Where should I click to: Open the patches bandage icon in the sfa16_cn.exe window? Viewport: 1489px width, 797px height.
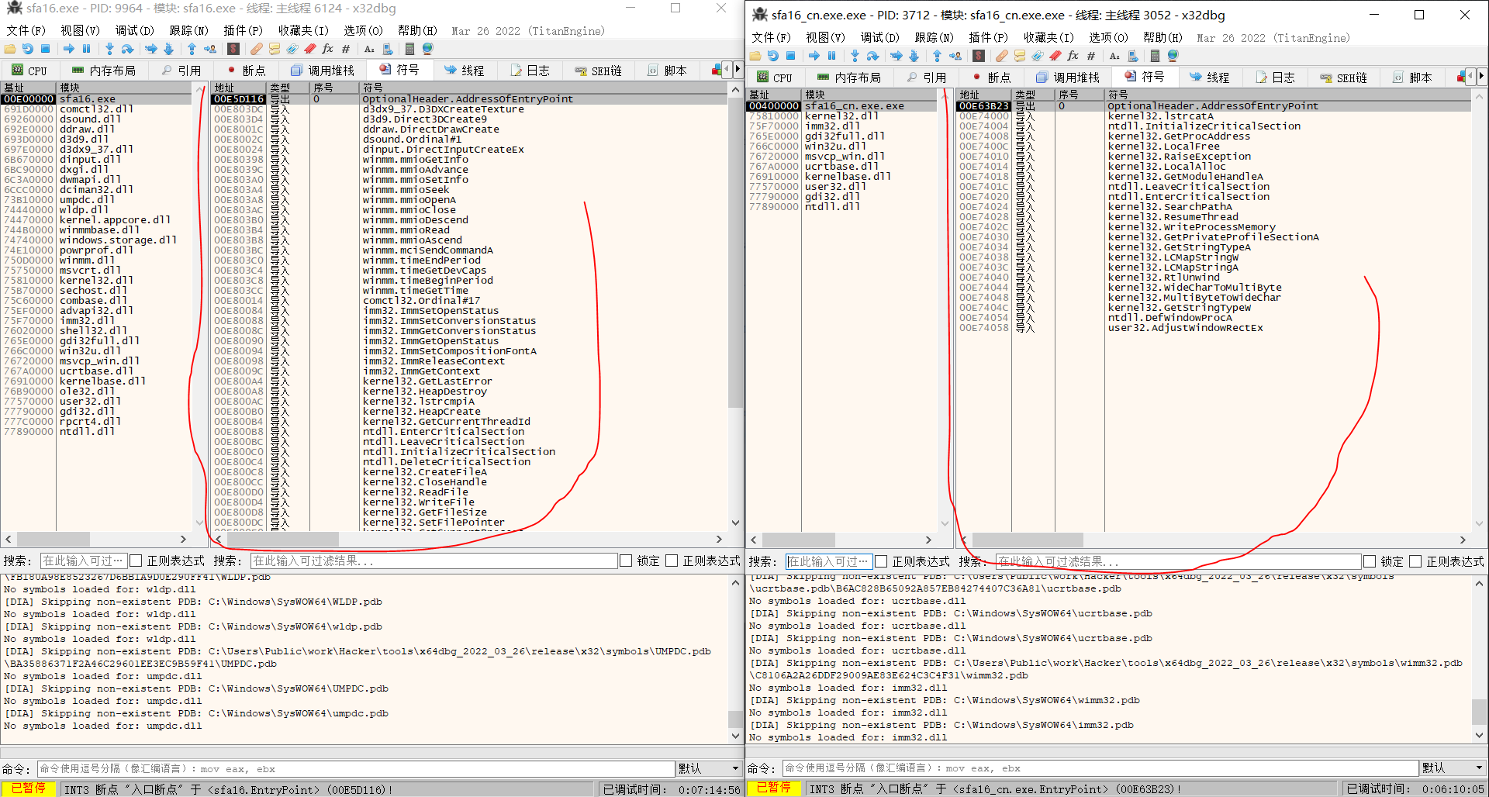(1002, 56)
